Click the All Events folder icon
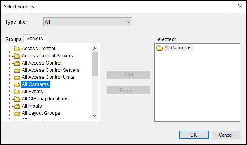Viewport: 247px width, 145px height. 17,92
